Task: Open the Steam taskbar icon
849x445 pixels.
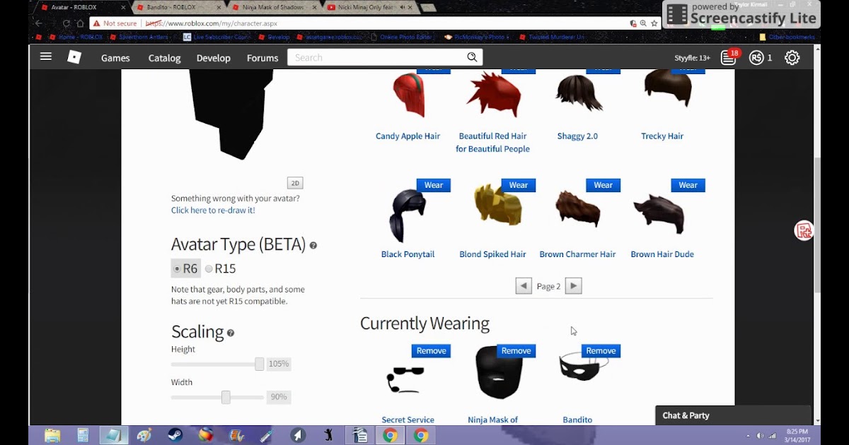Action: coord(175,435)
